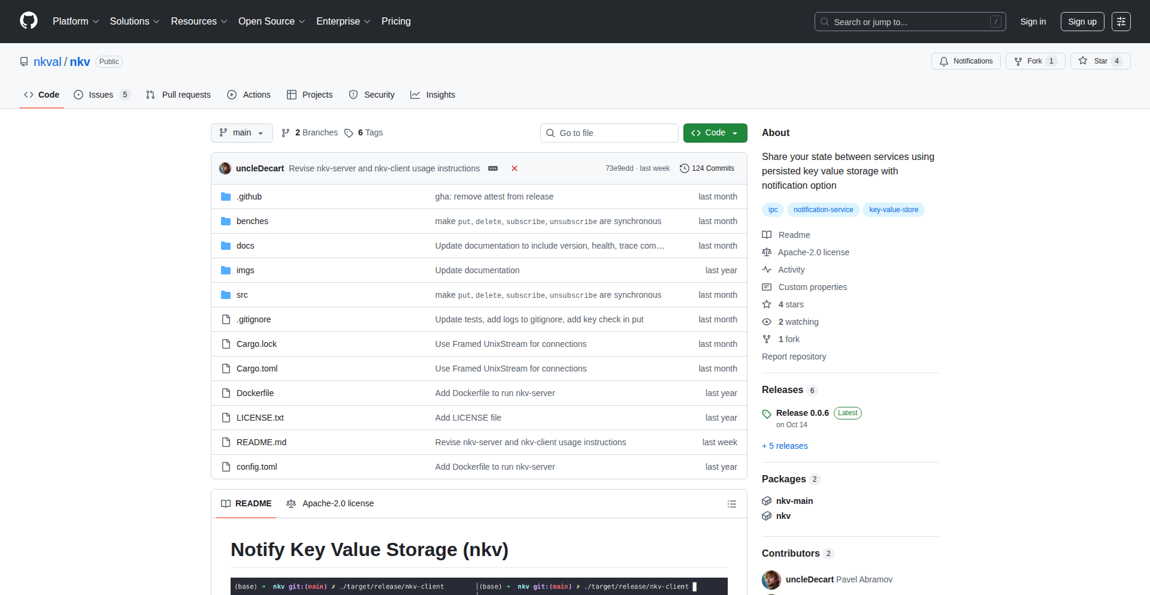This screenshot has height=595, width=1150.
Task: Click the global navigation menu icon beside Sign up
Action: click(x=1121, y=22)
